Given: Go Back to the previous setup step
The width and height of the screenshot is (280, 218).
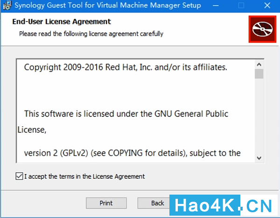Looking at the screenshot, I should point(154,203).
